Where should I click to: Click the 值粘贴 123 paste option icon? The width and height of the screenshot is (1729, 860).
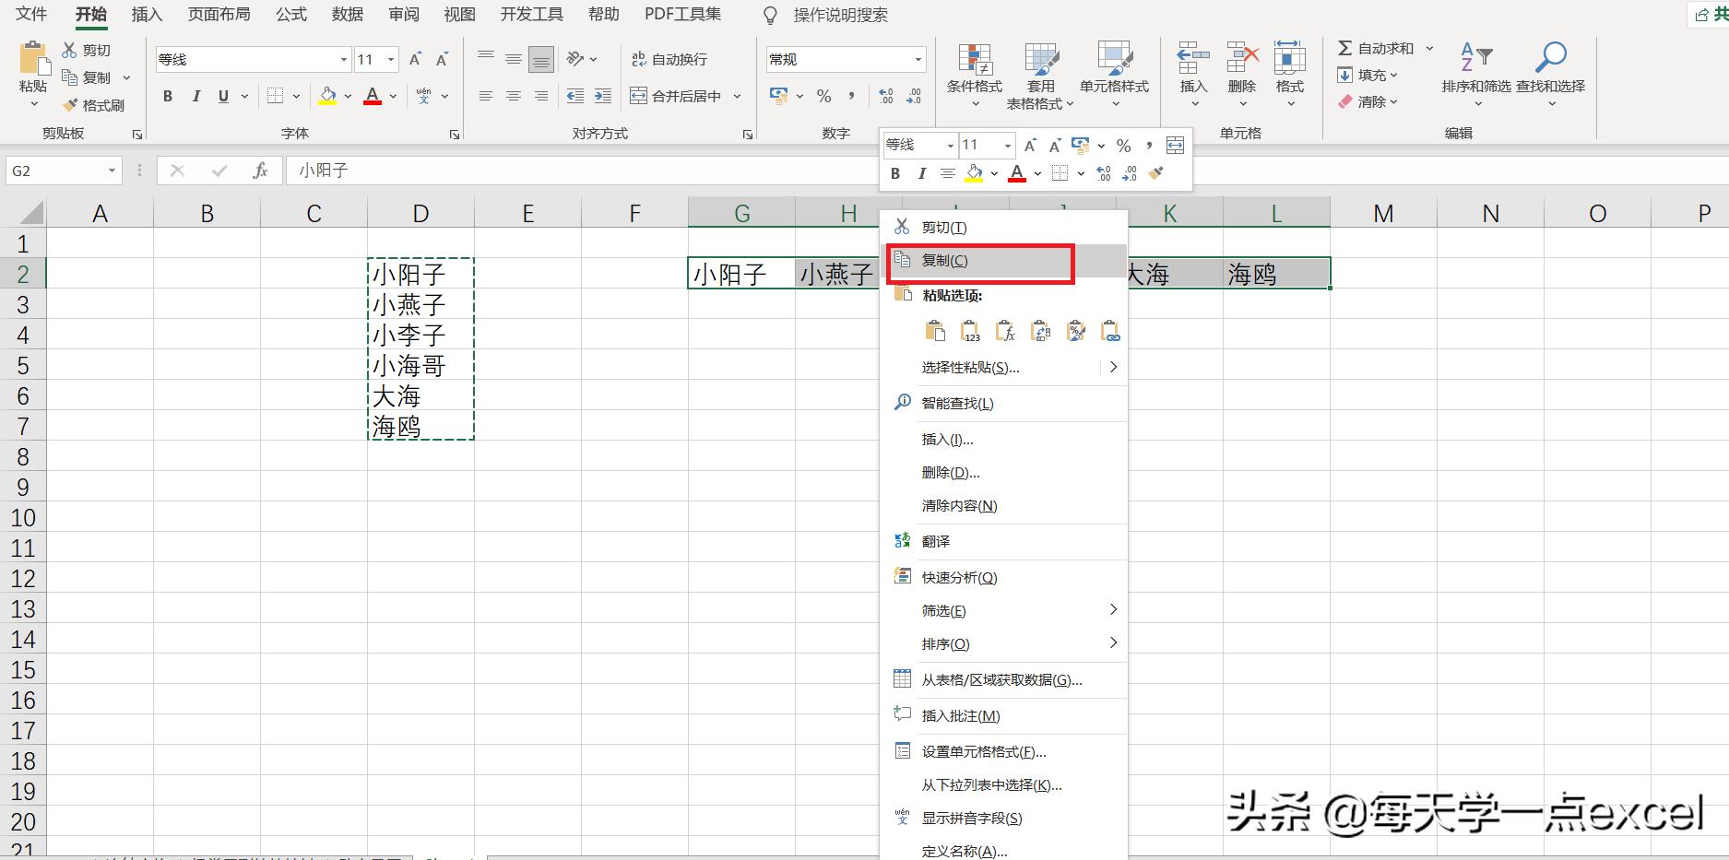click(969, 330)
